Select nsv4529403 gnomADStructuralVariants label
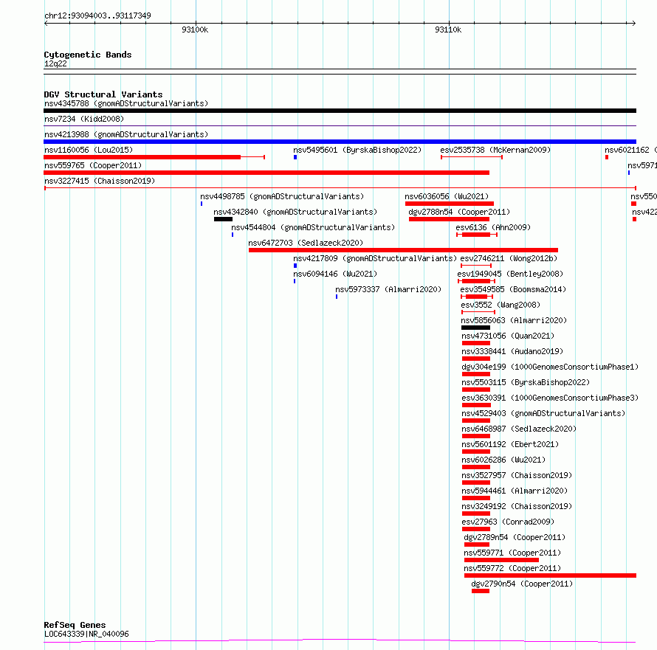Screen dimensions: 657x650 [x=543, y=413]
